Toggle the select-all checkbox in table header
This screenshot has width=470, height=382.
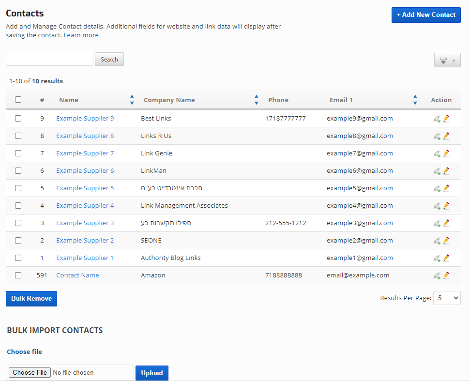coord(18,100)
